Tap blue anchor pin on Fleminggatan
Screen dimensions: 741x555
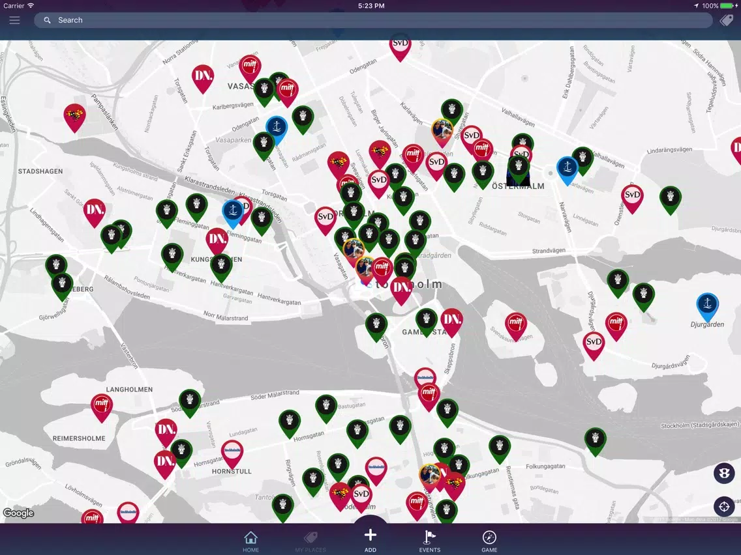tap(232, 213)
